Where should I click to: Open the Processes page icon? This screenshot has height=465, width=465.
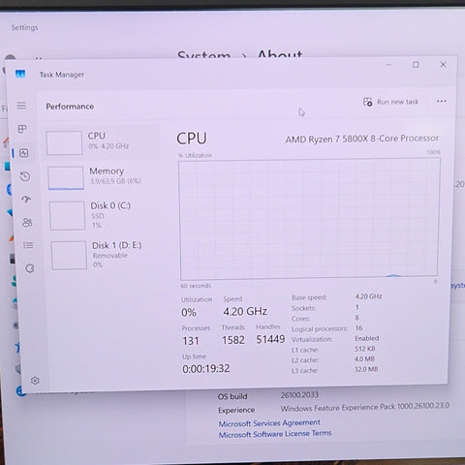click(x=22, y=129)
